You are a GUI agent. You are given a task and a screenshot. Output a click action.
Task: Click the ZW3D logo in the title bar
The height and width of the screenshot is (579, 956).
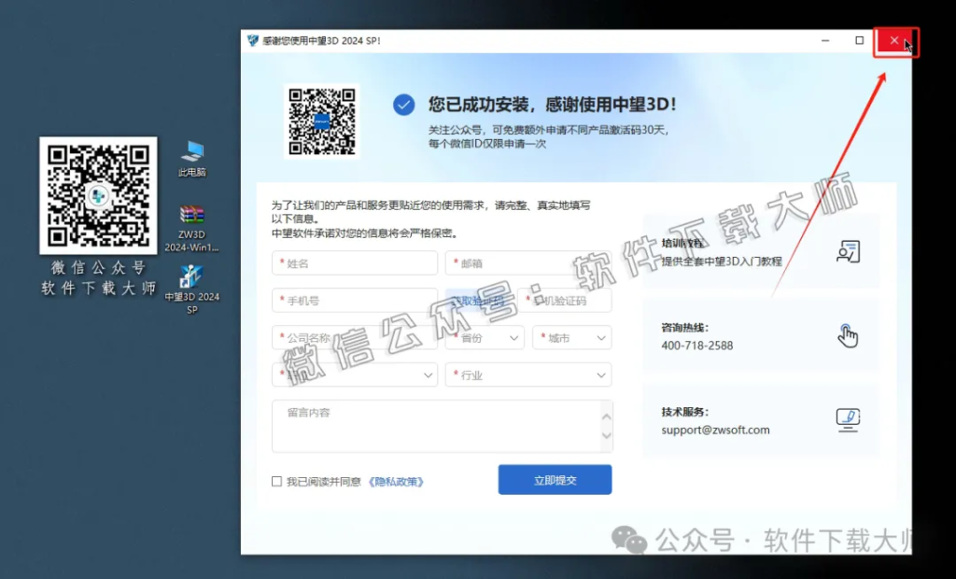[x=252, y=41]
